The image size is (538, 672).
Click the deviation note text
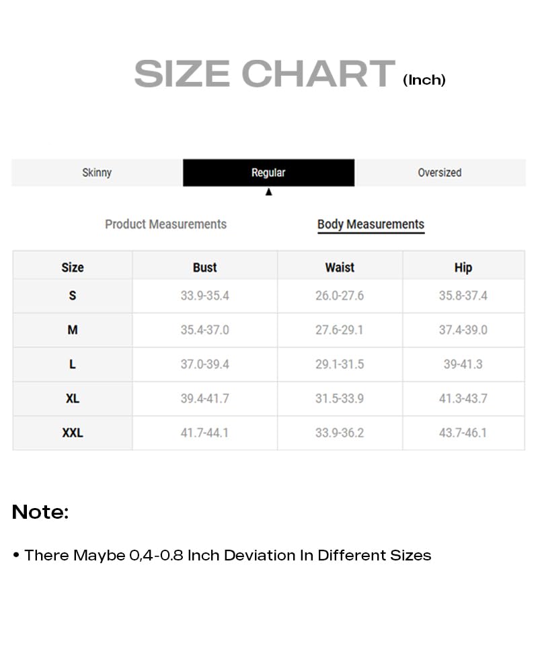[227, 556]
